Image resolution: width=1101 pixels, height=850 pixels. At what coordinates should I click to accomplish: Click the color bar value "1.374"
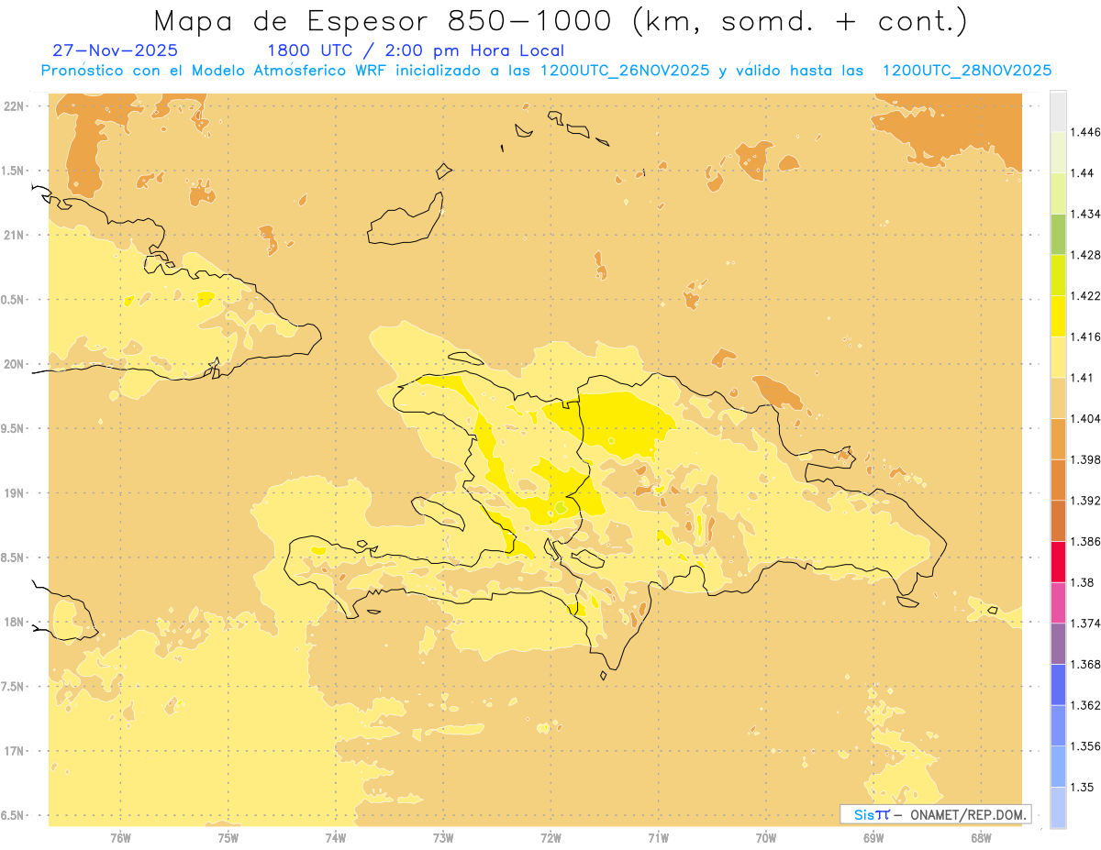1085,624
